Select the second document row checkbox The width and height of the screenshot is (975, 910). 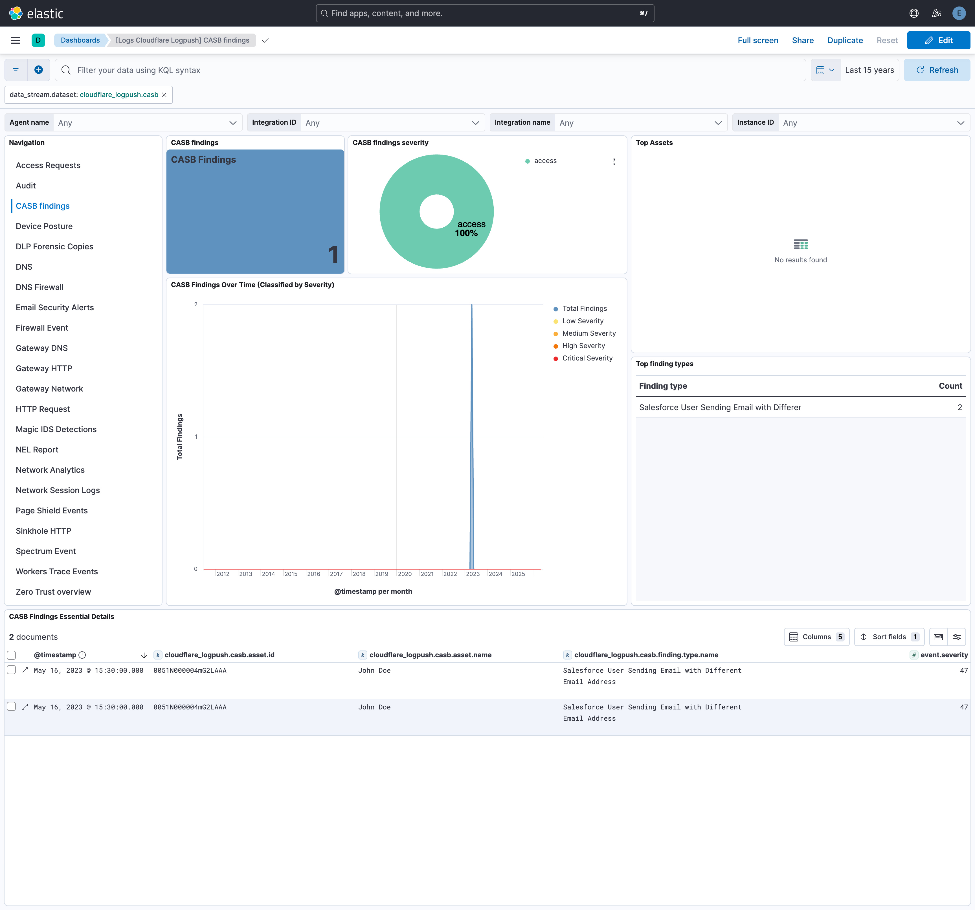pyautogui.click(x=11, y=707)
